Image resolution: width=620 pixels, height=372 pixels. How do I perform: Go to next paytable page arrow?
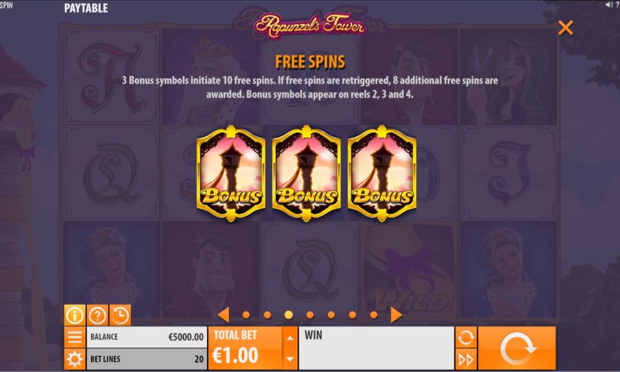tap(396, 315)
